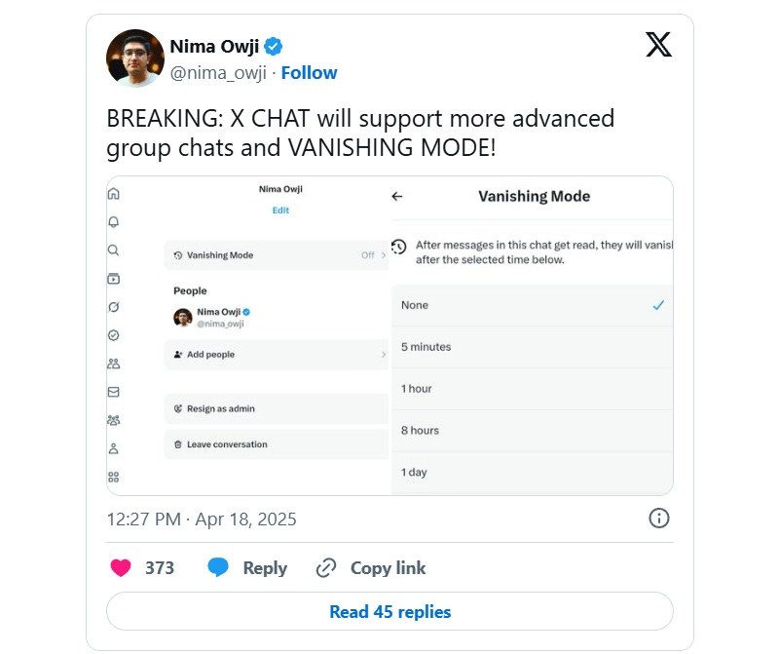Open the Messages envelope sidebar icon

coord(114,392)
